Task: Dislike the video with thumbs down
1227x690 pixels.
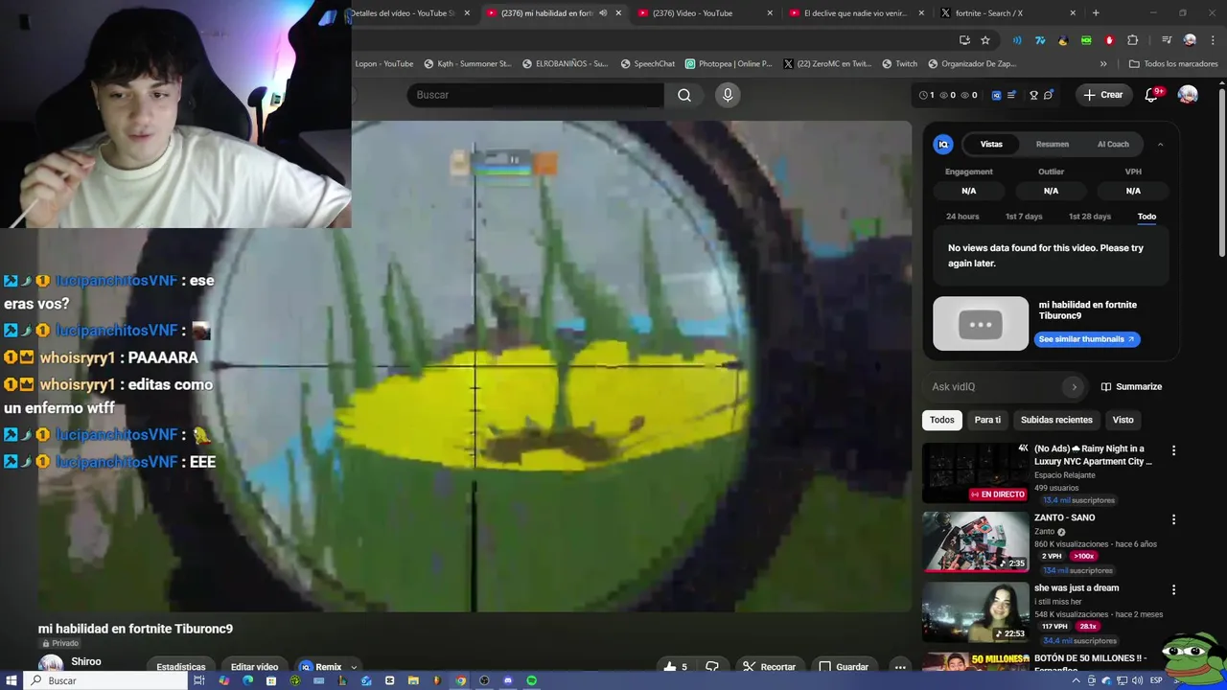Action: pyautogui.click(x=712, y=667)
